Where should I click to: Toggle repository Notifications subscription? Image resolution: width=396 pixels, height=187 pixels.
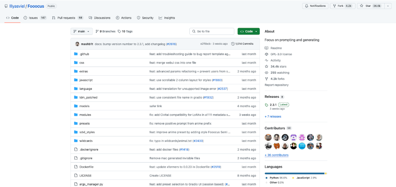(x=315, y=6)
